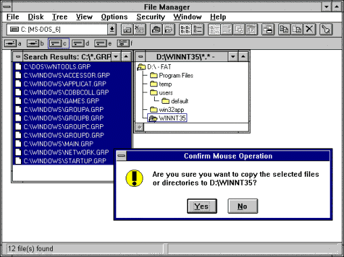Open the File Manager application control menu
The height and width of the screenshot is (257, 344).
point(7,7)
